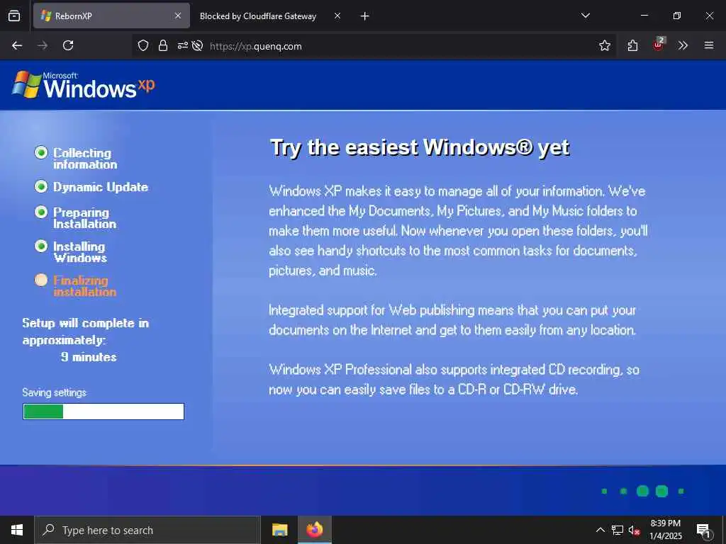Click the 9 minutes remaining text

click(89, 357)
